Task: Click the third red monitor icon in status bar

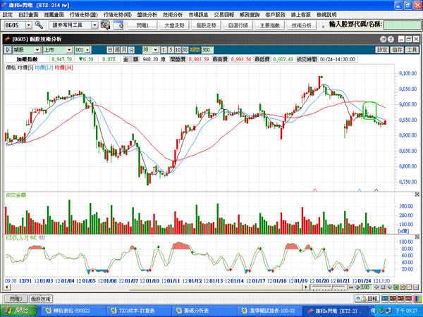Action: tap(408, 299)
